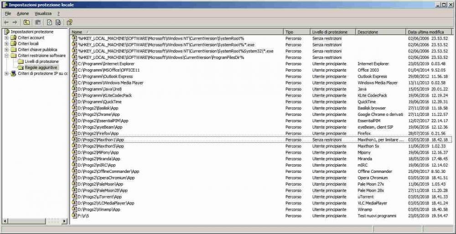This screenshot has height=234, width=456.
Task: Click rule icon for D:\Progs2\Miranda\App
Action: [74, 159]
